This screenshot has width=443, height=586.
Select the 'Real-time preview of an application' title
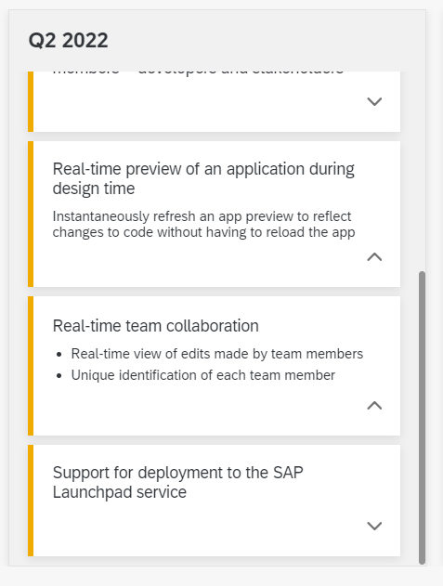[x=203, y=178]
